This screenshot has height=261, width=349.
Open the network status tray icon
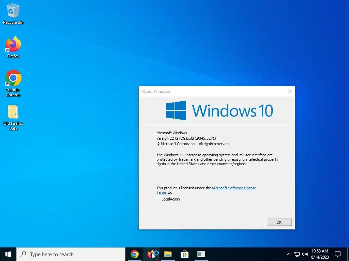coord(297,254)
